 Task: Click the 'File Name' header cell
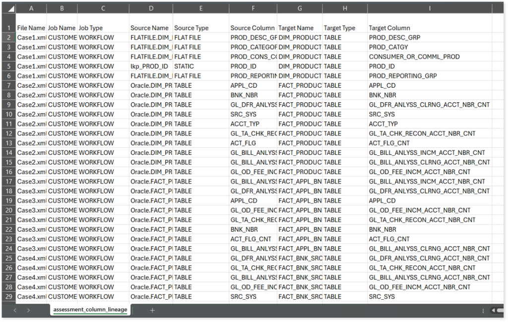tap(31, 28)
